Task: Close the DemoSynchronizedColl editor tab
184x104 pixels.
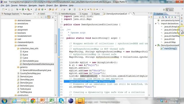Action: (129, 14)
